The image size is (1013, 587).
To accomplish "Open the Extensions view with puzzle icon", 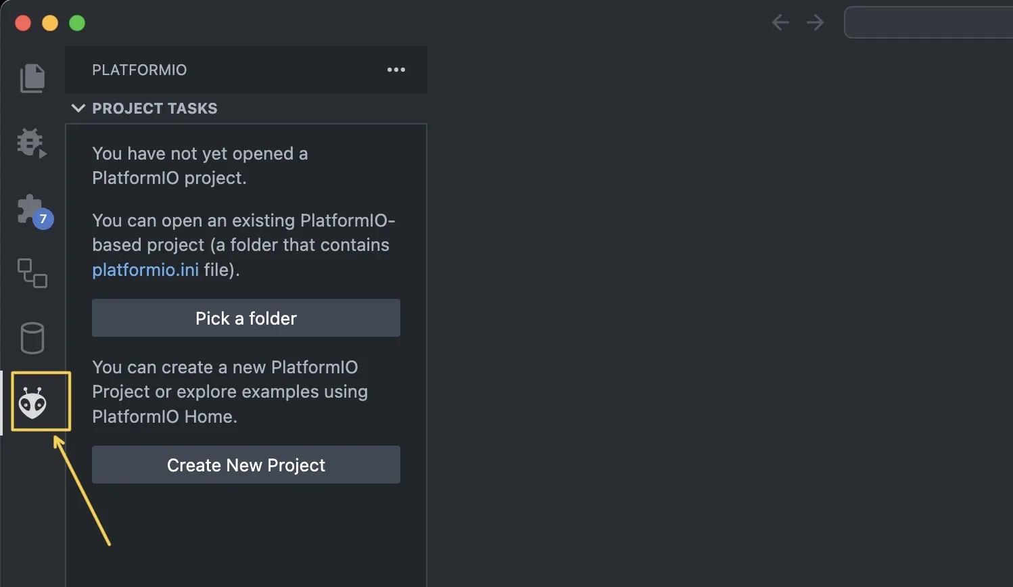I will [x=32, y=210].
